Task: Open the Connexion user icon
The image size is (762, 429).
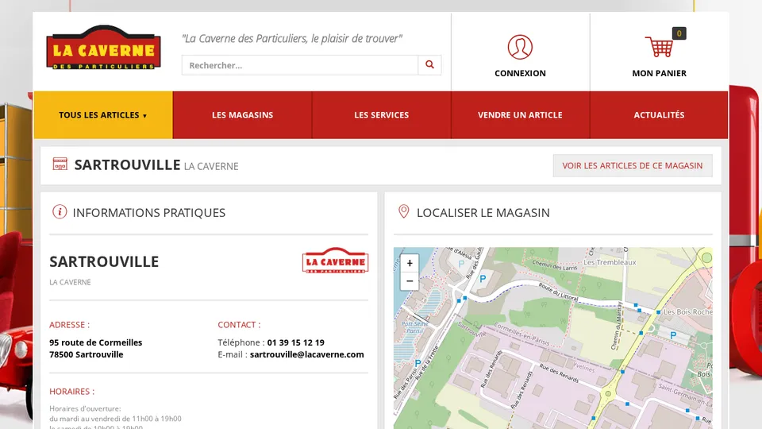Action: [x=520, y=47]
